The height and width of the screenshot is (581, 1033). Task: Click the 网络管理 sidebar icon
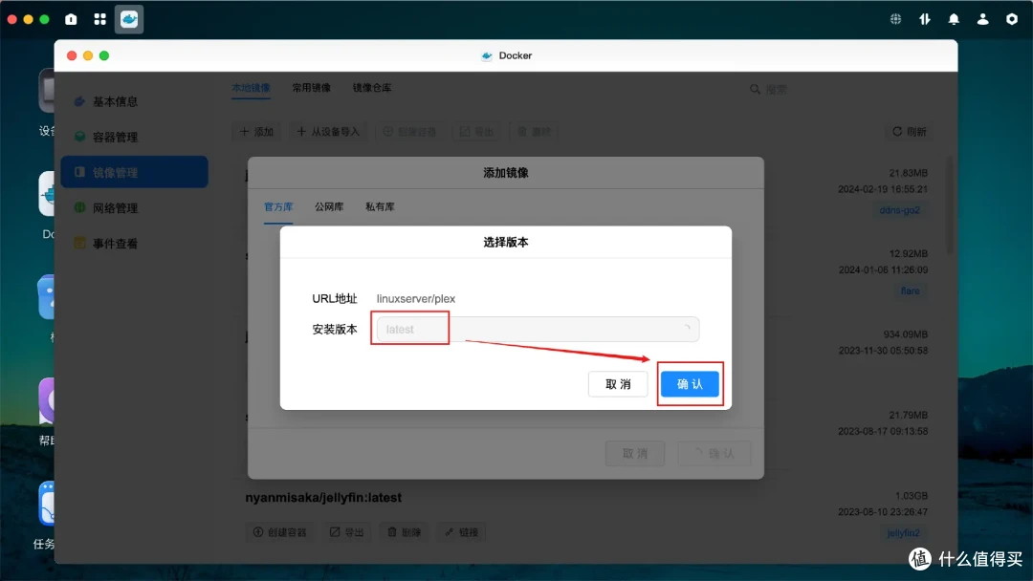[x=79, y=208]
